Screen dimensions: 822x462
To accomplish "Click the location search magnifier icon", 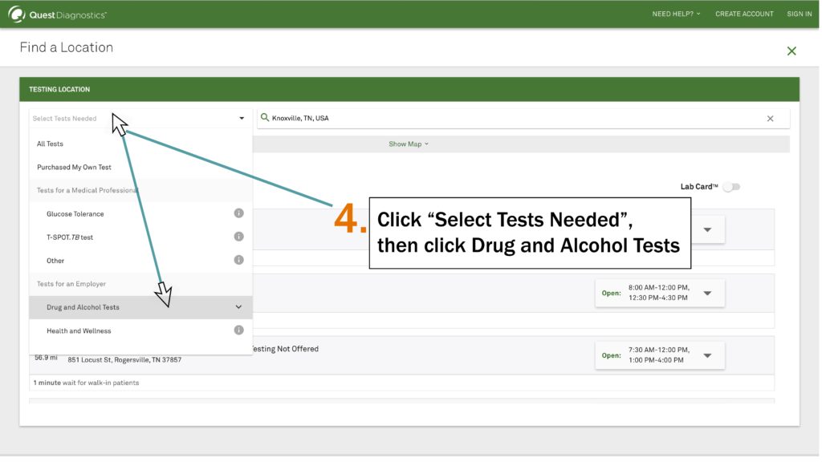I will 265,118.
